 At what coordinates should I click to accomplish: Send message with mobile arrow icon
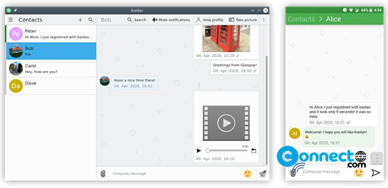point(375,173)
